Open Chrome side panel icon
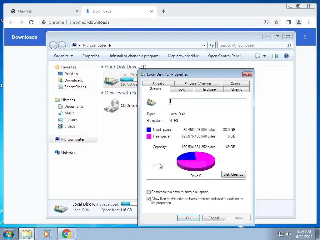This screenshot has height=240, width=320. point(288,22)
